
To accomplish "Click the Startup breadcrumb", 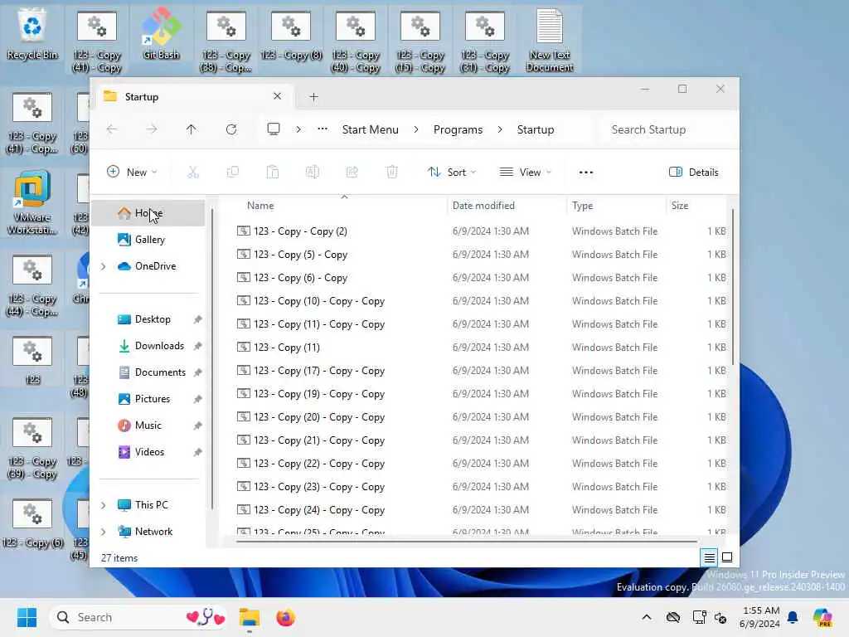I will 535,129.
